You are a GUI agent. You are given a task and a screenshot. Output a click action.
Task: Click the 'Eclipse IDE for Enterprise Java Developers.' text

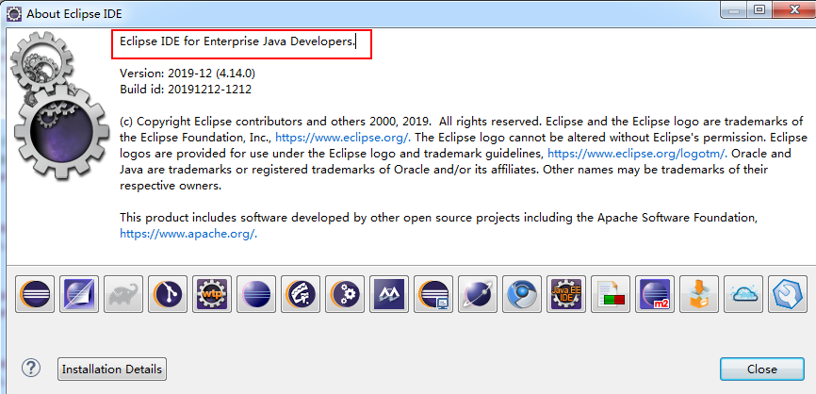237,41
